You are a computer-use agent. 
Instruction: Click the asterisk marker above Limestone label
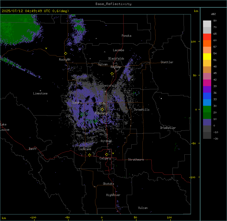coord(40,91)
